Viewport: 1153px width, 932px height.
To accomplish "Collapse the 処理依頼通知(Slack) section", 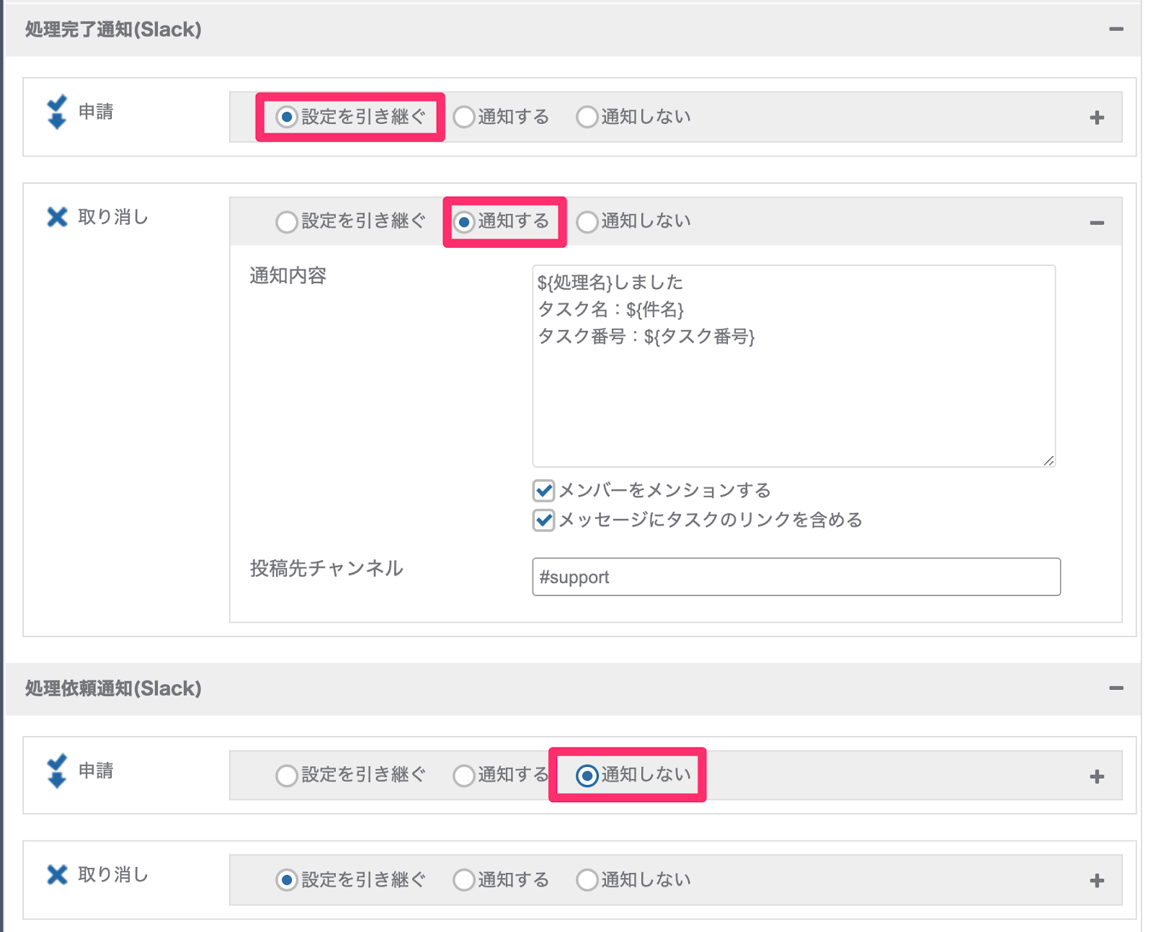I will (1116, 688).
